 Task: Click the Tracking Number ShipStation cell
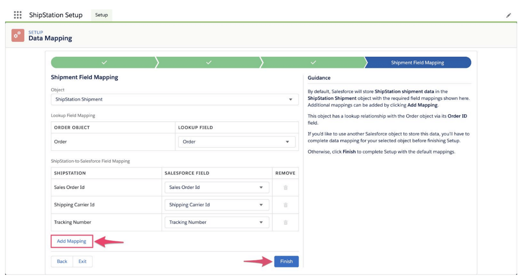(107, 222)
